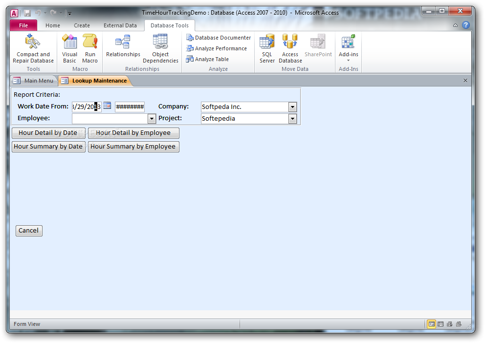Click the Undo icon in quick access toolbar
The width and height of the screenshot is (485, 343).
tap(38, 13)
